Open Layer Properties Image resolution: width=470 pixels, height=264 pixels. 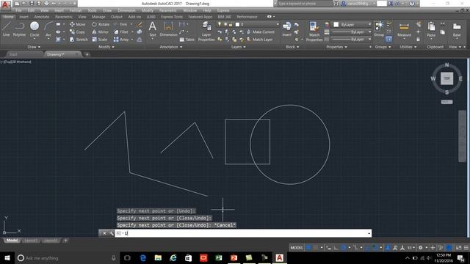[x=206, y=31]
